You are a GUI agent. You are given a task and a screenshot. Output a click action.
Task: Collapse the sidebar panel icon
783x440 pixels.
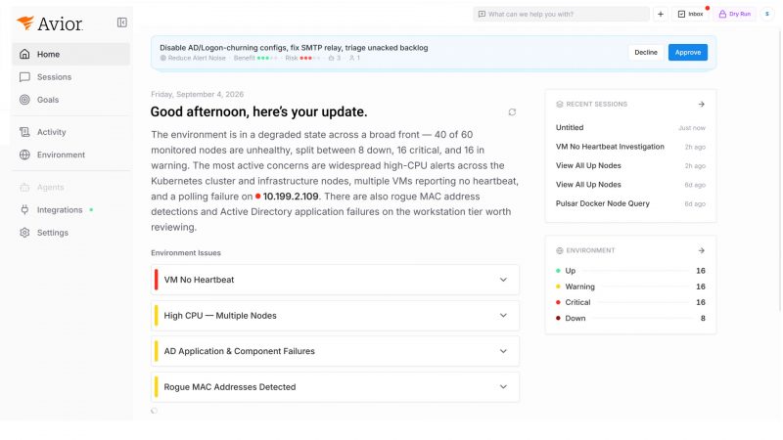pos(121,22)
